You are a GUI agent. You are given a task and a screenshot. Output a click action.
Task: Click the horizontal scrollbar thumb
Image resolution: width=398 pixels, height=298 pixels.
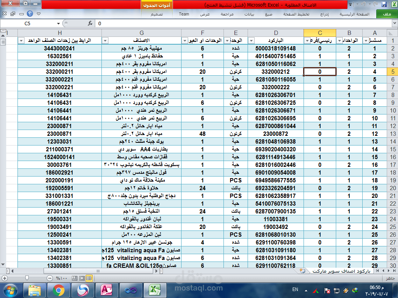click(x=98, y=271)
